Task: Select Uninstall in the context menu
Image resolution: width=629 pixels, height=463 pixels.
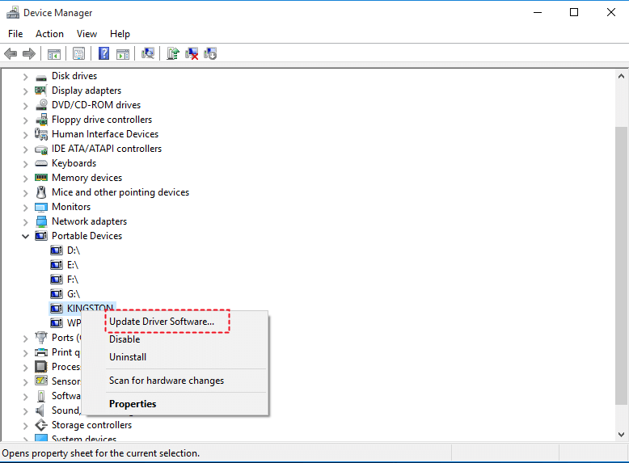Action: (x=128, y=357)
